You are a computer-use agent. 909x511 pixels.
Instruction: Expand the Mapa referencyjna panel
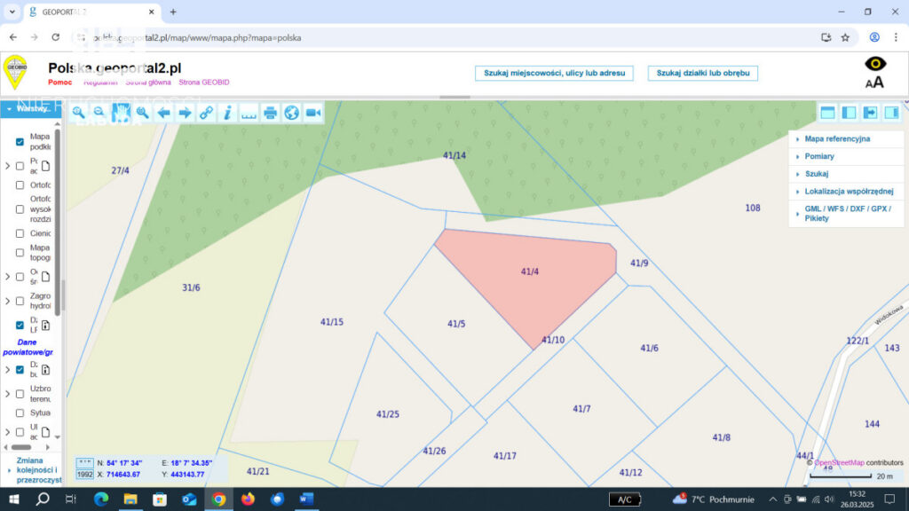[837, 139]
